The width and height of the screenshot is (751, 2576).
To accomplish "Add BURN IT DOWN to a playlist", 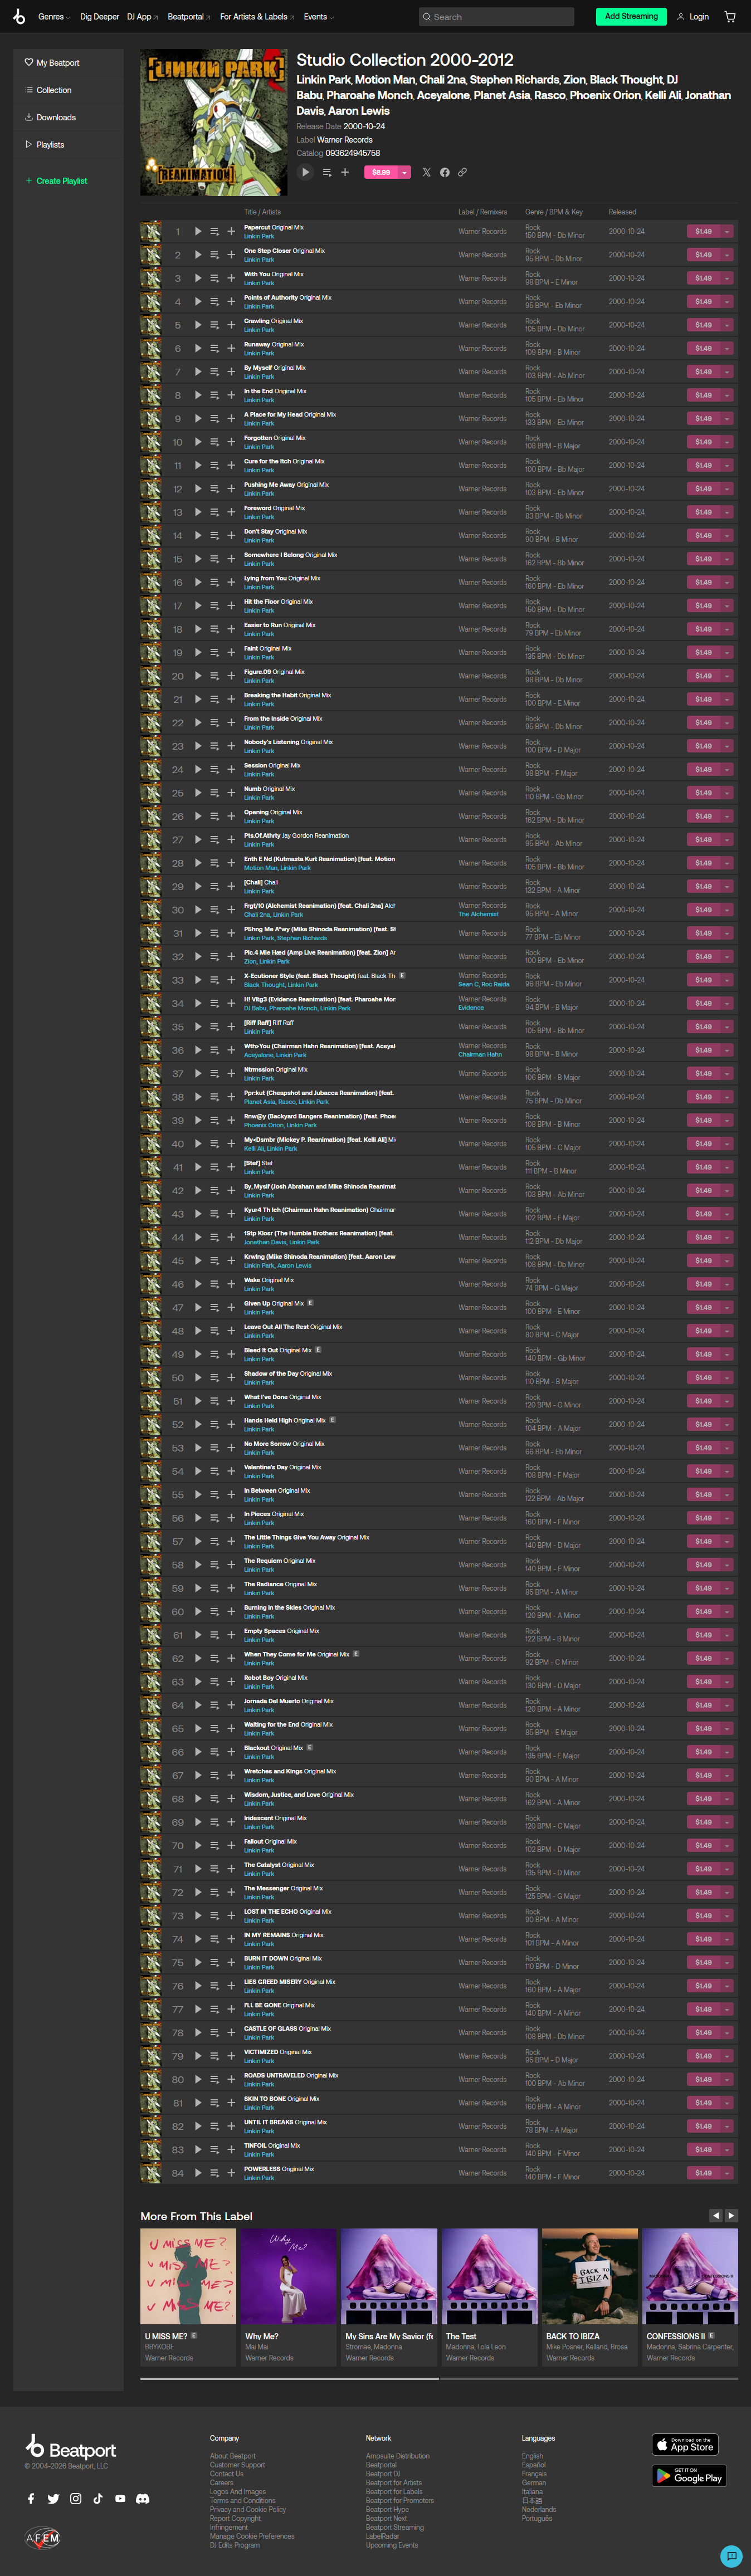I will point(231,1962).
